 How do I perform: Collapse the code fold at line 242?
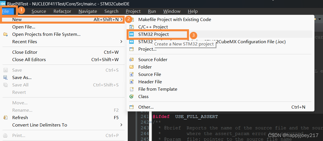click(x=150, y=122)
